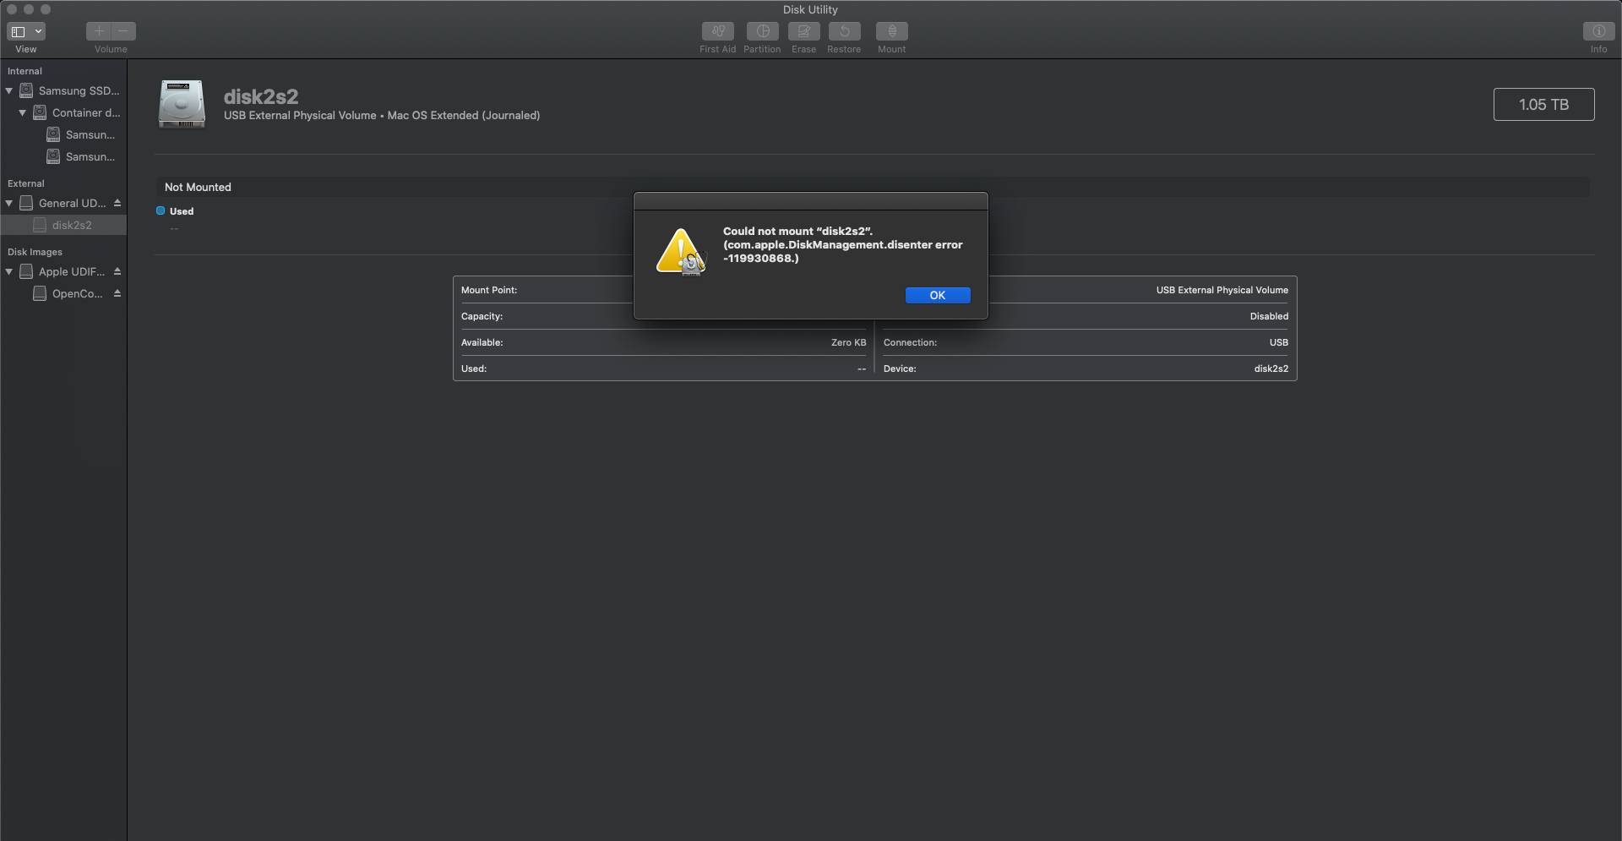Click the Partition toolbar icon

pyautogui.click(x=762, y=31)
